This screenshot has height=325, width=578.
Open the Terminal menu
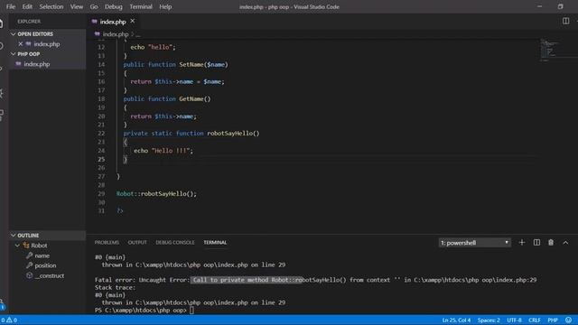[x=141, y=6]
